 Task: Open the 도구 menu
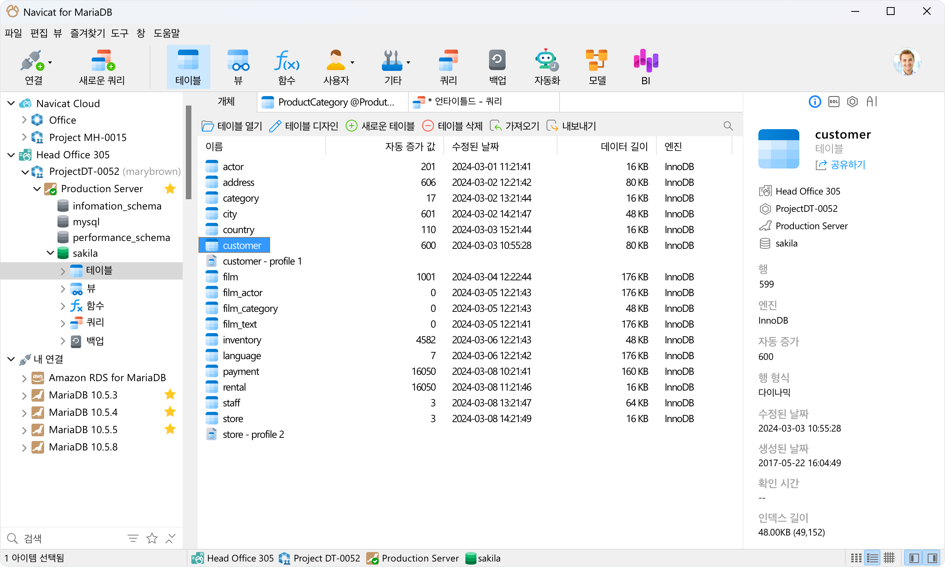click(119, 33)
